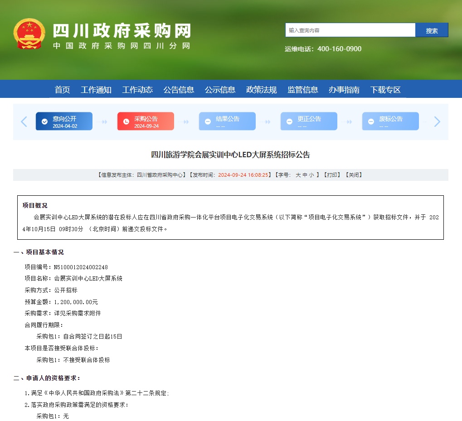Click the minus icon on 废标公告 step
This screenshot has width=462, height=421.
pyautogui.click(x=371, y=121)
